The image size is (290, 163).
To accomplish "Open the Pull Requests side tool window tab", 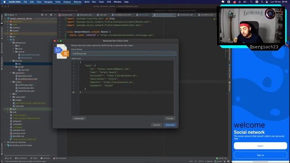I will tap(2, 63).
